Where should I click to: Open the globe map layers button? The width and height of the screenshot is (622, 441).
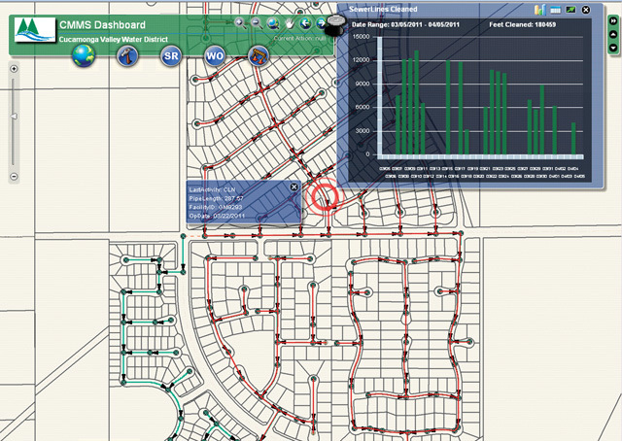(85, 57)
